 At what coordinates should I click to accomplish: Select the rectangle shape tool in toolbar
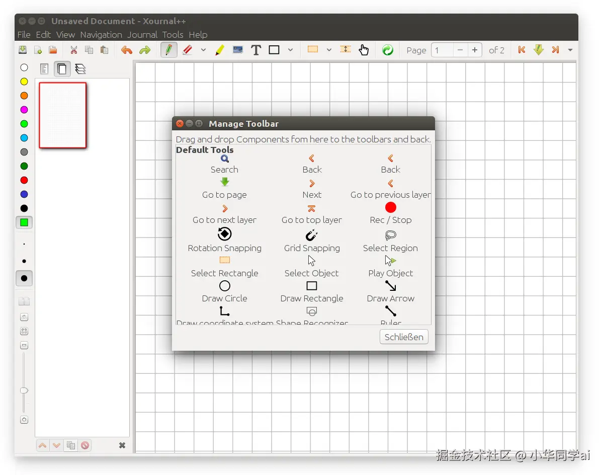point(274,50)
